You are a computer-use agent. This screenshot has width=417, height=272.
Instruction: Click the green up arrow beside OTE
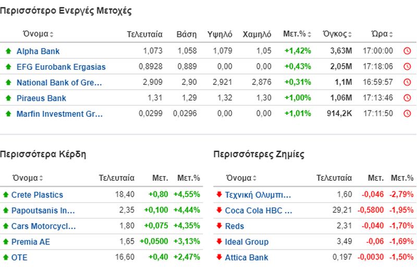(6, 257)
